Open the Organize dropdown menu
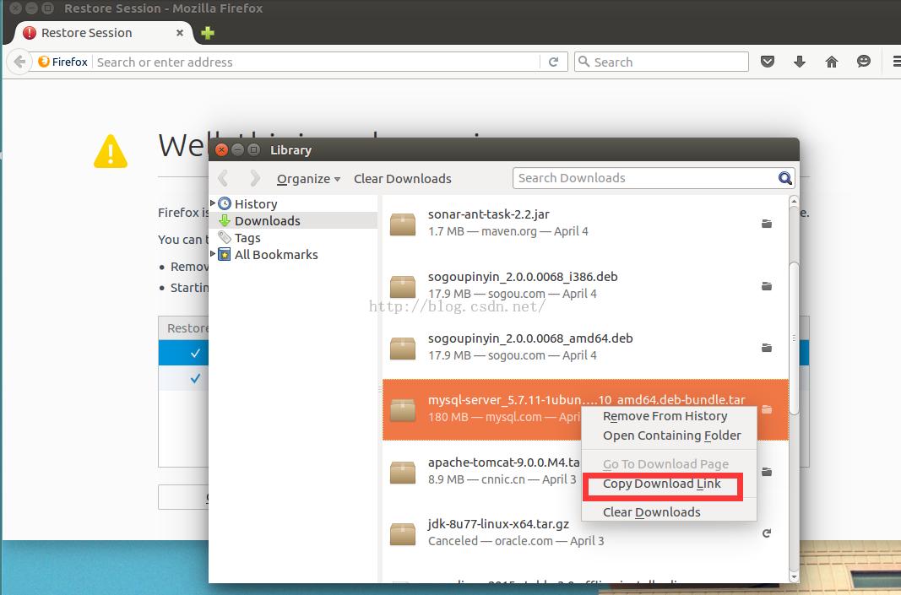Screen dimensions: 901x595 [308, 179]
